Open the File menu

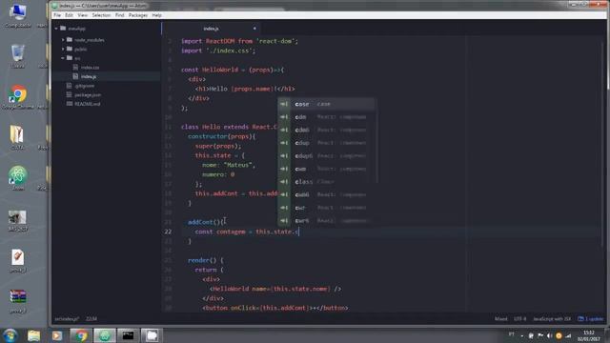click(57, 15)
